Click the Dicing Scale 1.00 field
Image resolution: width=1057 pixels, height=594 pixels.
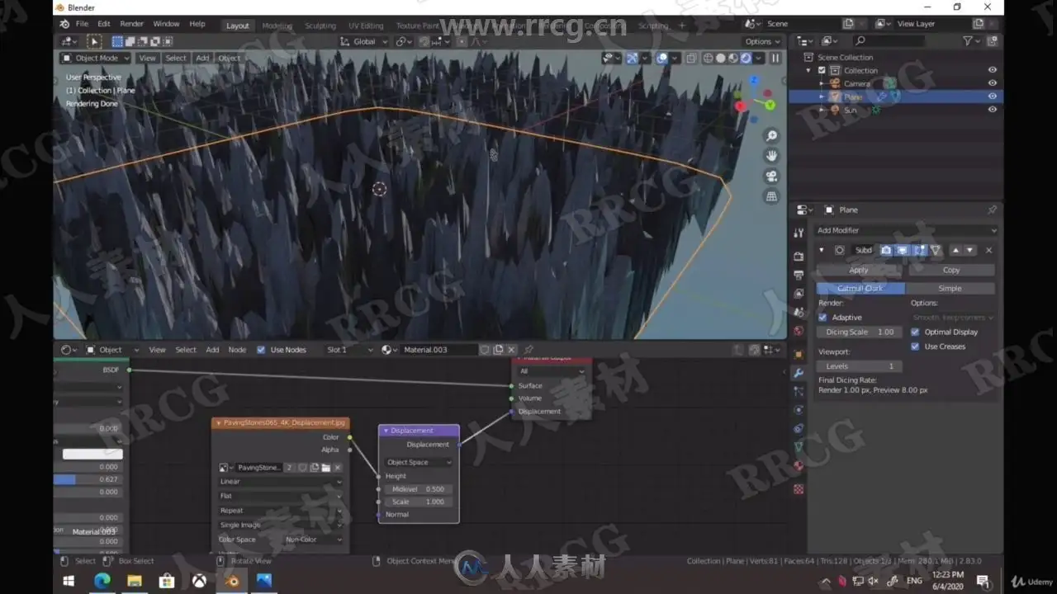coord(859,332)
